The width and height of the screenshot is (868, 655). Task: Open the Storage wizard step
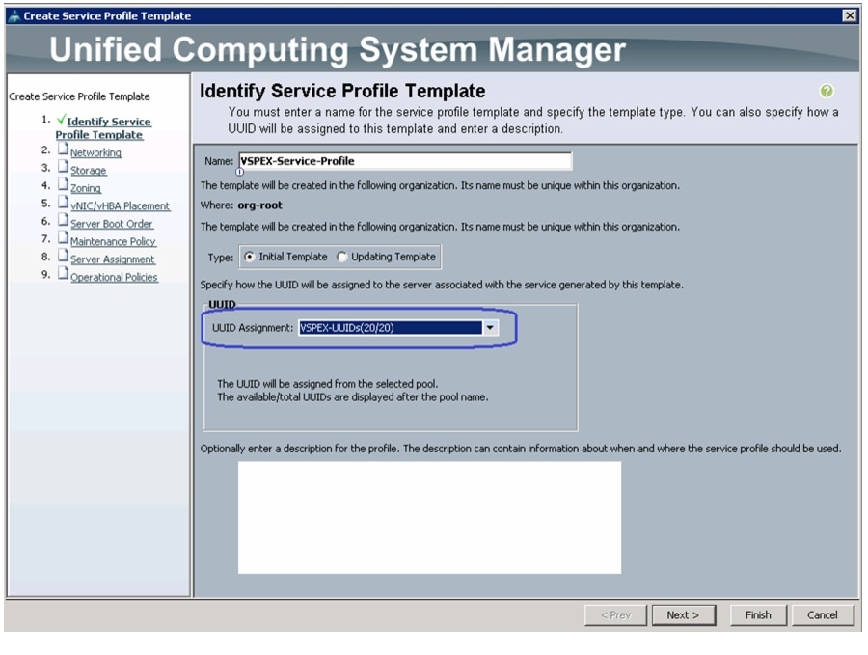click(88, 171)
